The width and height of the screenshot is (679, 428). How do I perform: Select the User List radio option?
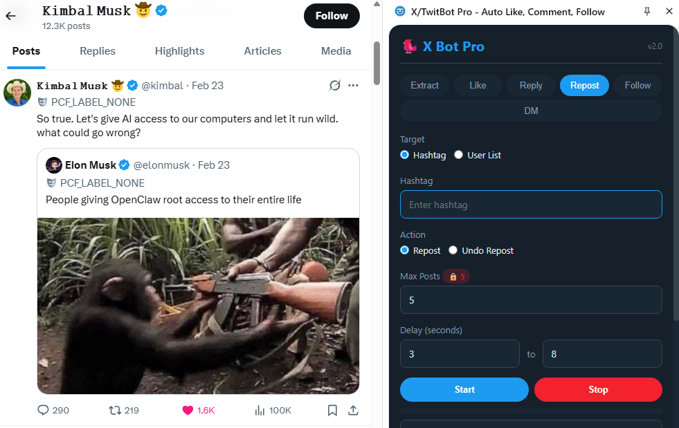(x=458, y=155)
